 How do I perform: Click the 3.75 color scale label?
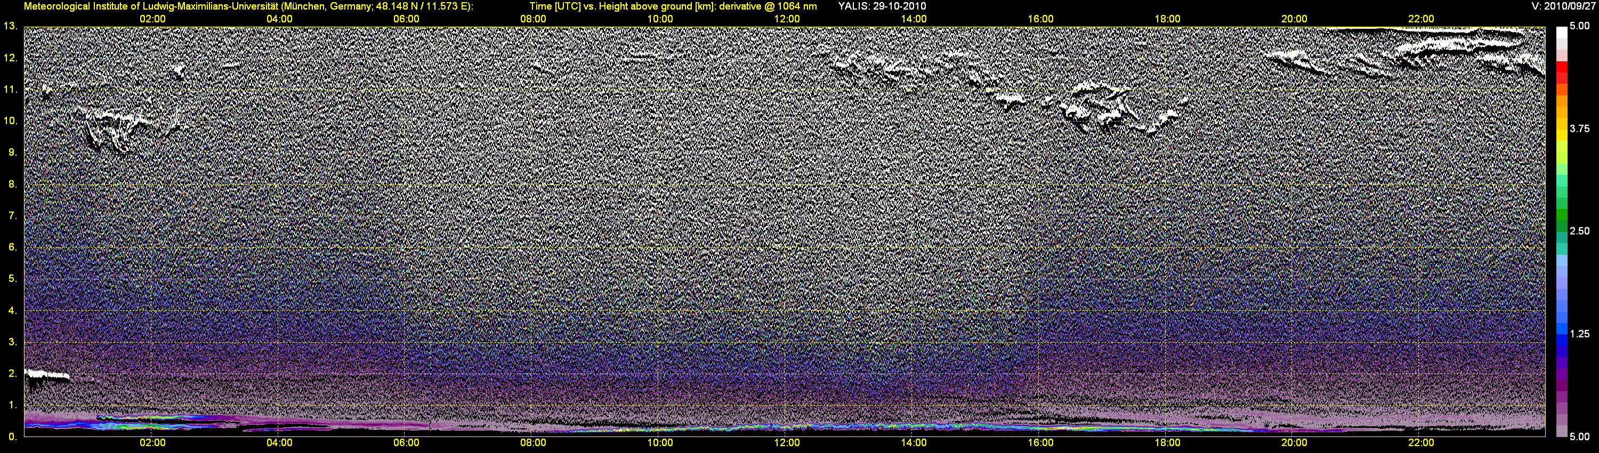1580,128
